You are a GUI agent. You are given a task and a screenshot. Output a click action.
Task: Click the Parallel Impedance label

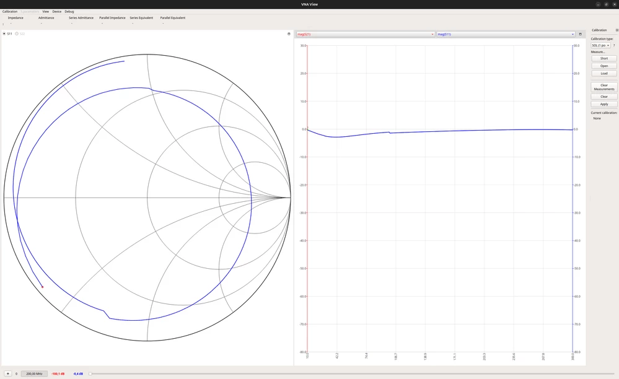(x=112, y=18)
